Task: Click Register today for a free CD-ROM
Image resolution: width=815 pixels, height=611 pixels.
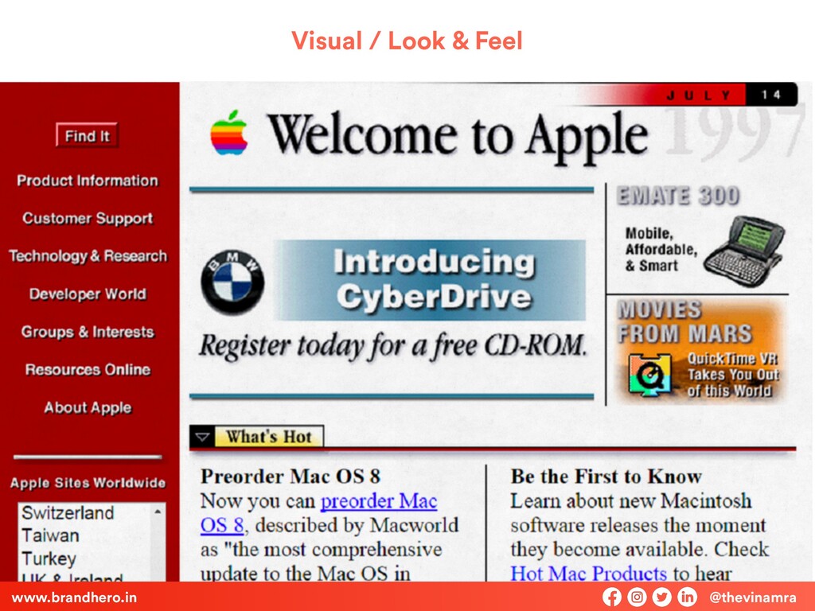Action: tap(393, 345)
